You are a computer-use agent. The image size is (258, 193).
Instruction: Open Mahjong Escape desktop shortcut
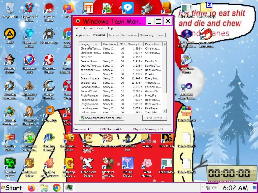(69, 167)
